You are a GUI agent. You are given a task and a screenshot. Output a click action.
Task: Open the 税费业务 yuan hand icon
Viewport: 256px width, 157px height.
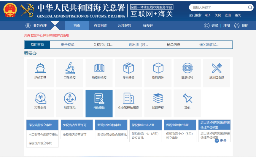coord(40,98)
